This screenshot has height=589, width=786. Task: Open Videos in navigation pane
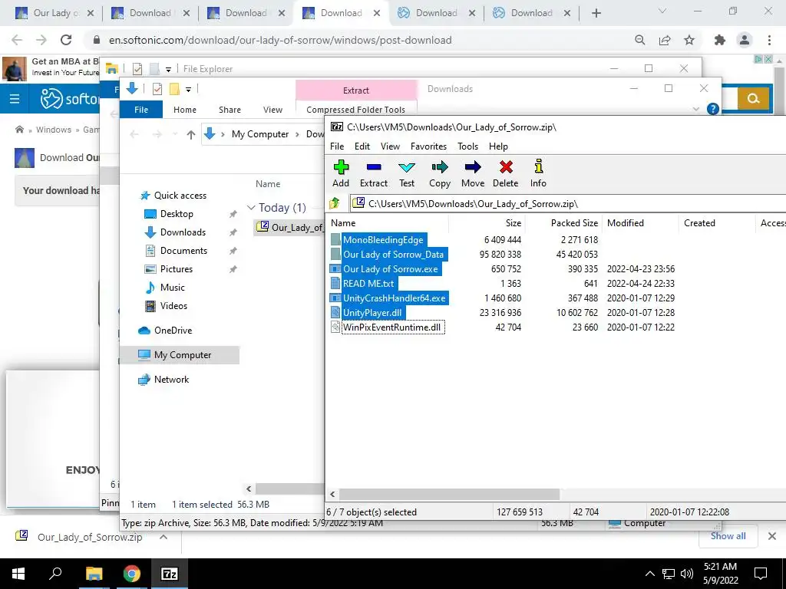(173, 306)
